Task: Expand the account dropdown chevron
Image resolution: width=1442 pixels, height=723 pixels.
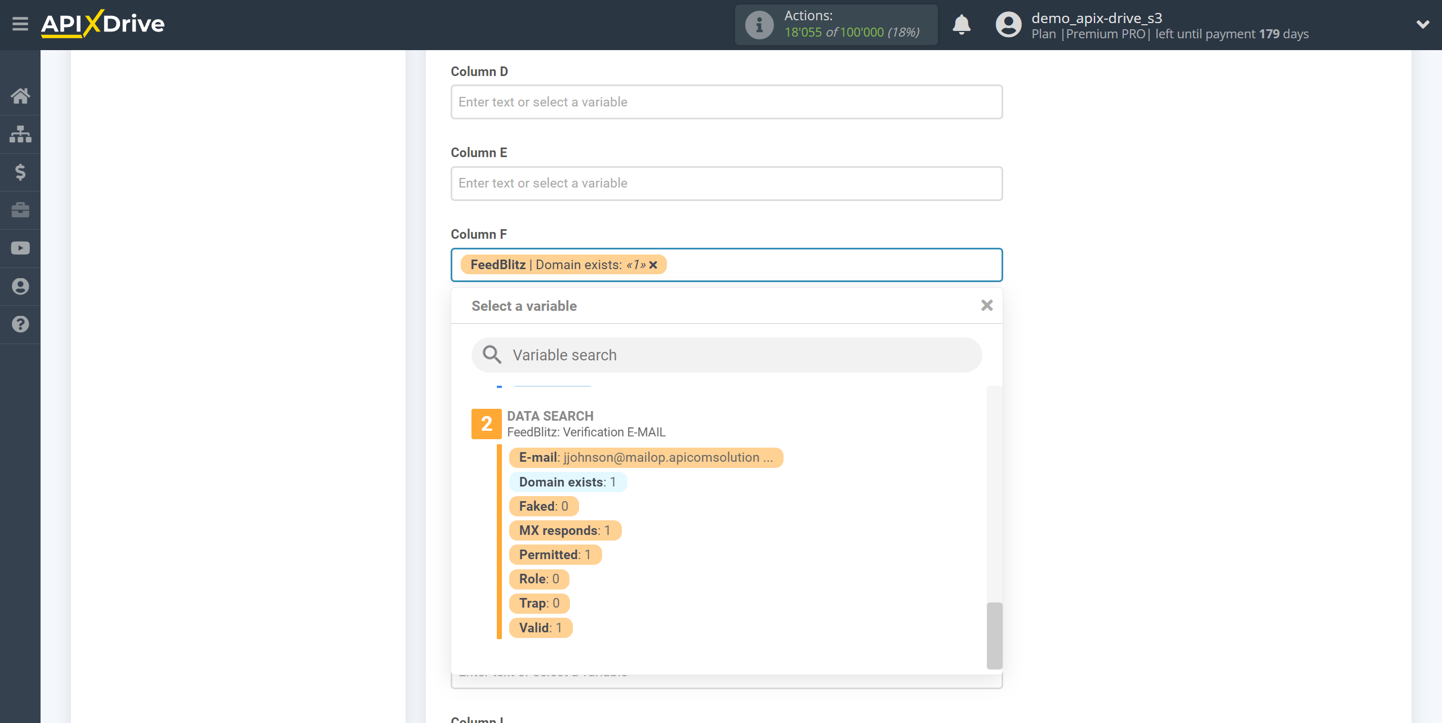Action: pyautogui.click(x=1423, y=24)
